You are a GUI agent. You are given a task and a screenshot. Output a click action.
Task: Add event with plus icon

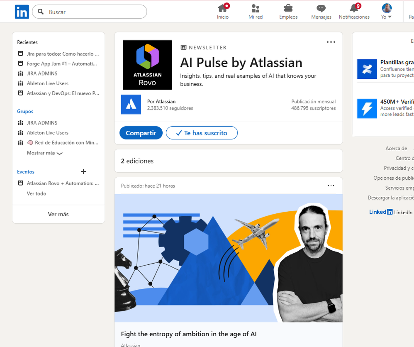(x=83, y=171)
